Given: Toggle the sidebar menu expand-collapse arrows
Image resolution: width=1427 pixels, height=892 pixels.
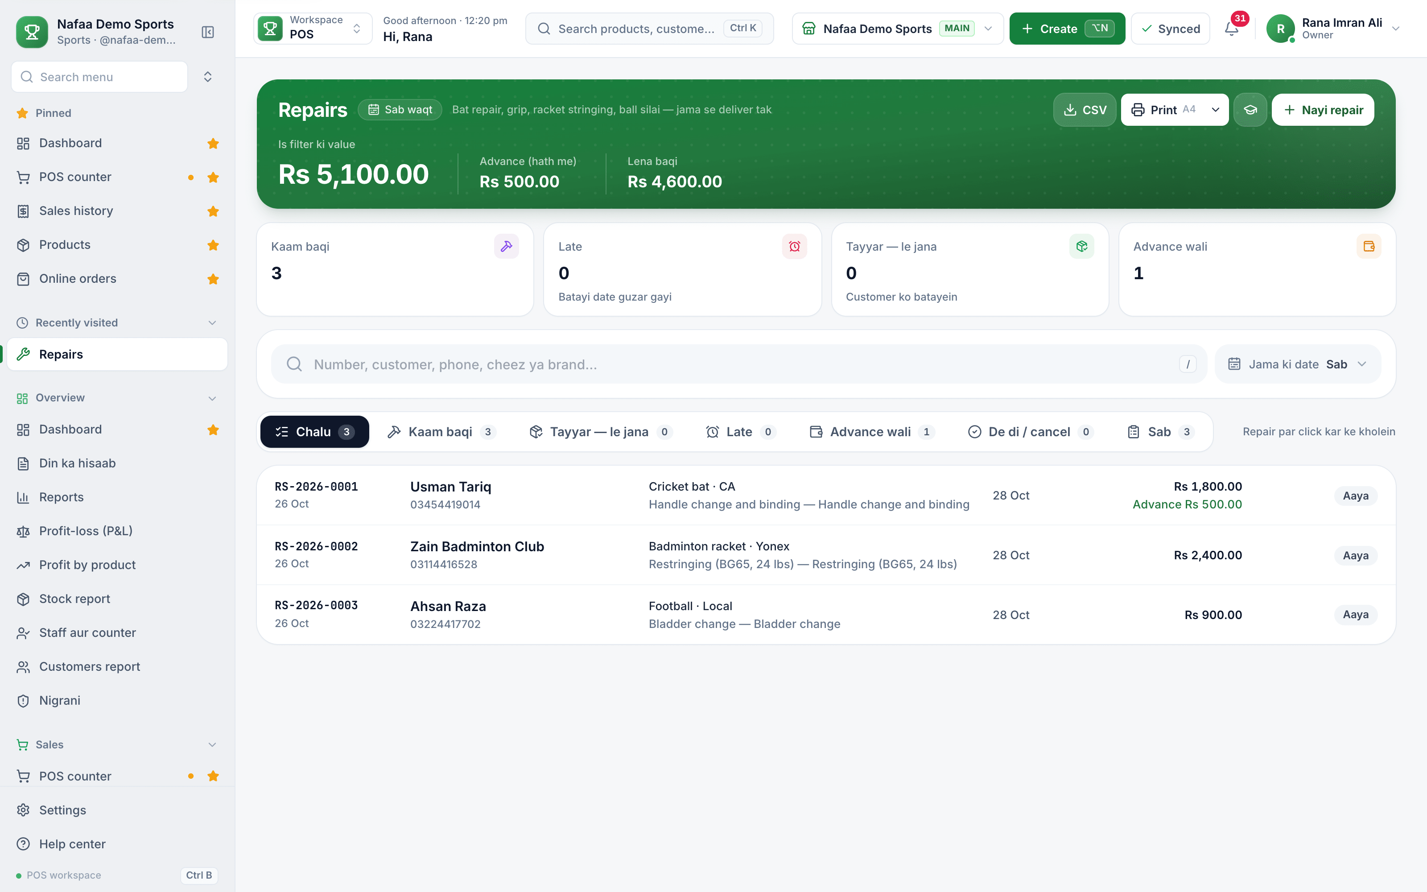Looking at the screenshot, I should (x=207, y=77).
